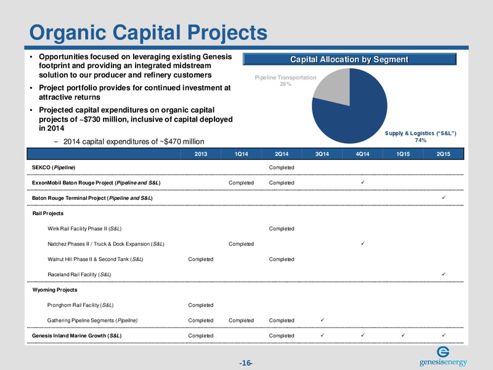This screenshot has height=370, width=493.
Task: Click 'Completed' in the Pronghorn Rail Facility row
Action: (201, 305)
